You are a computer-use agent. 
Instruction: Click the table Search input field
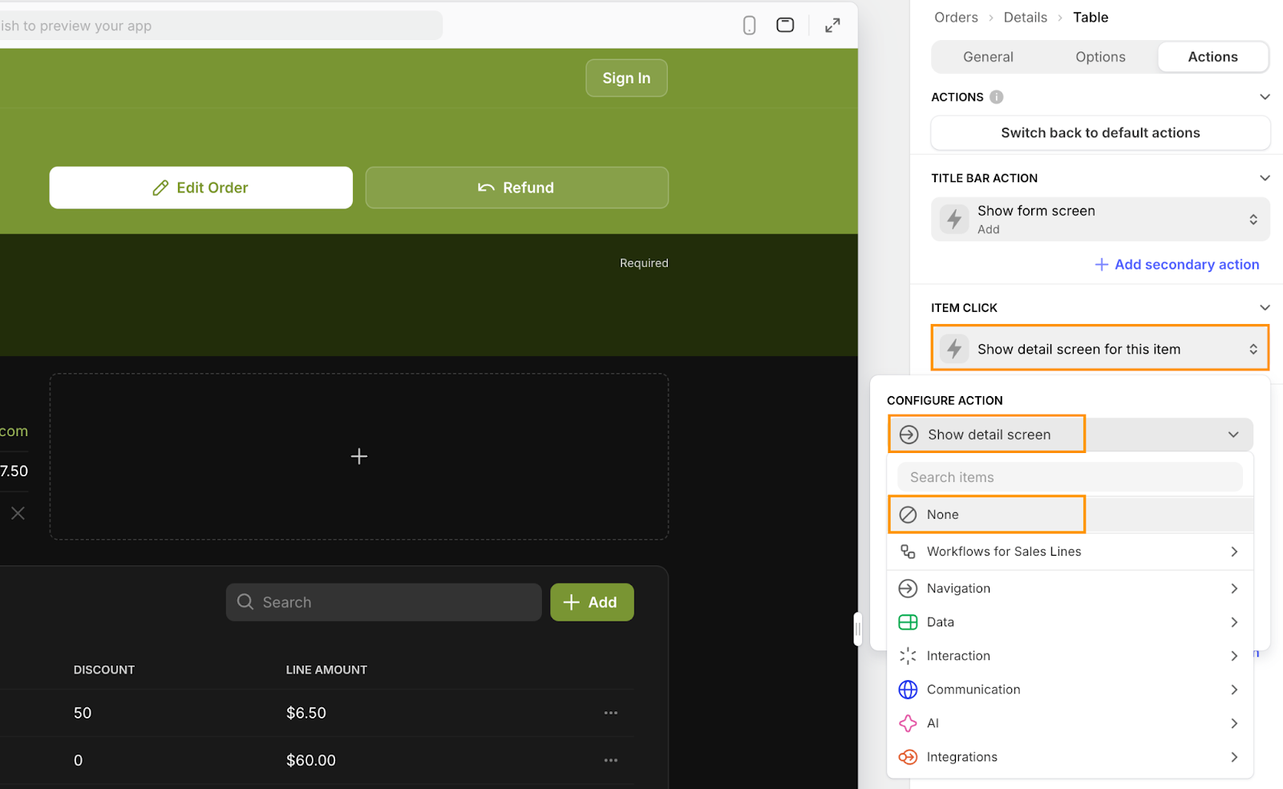point(383,602)
